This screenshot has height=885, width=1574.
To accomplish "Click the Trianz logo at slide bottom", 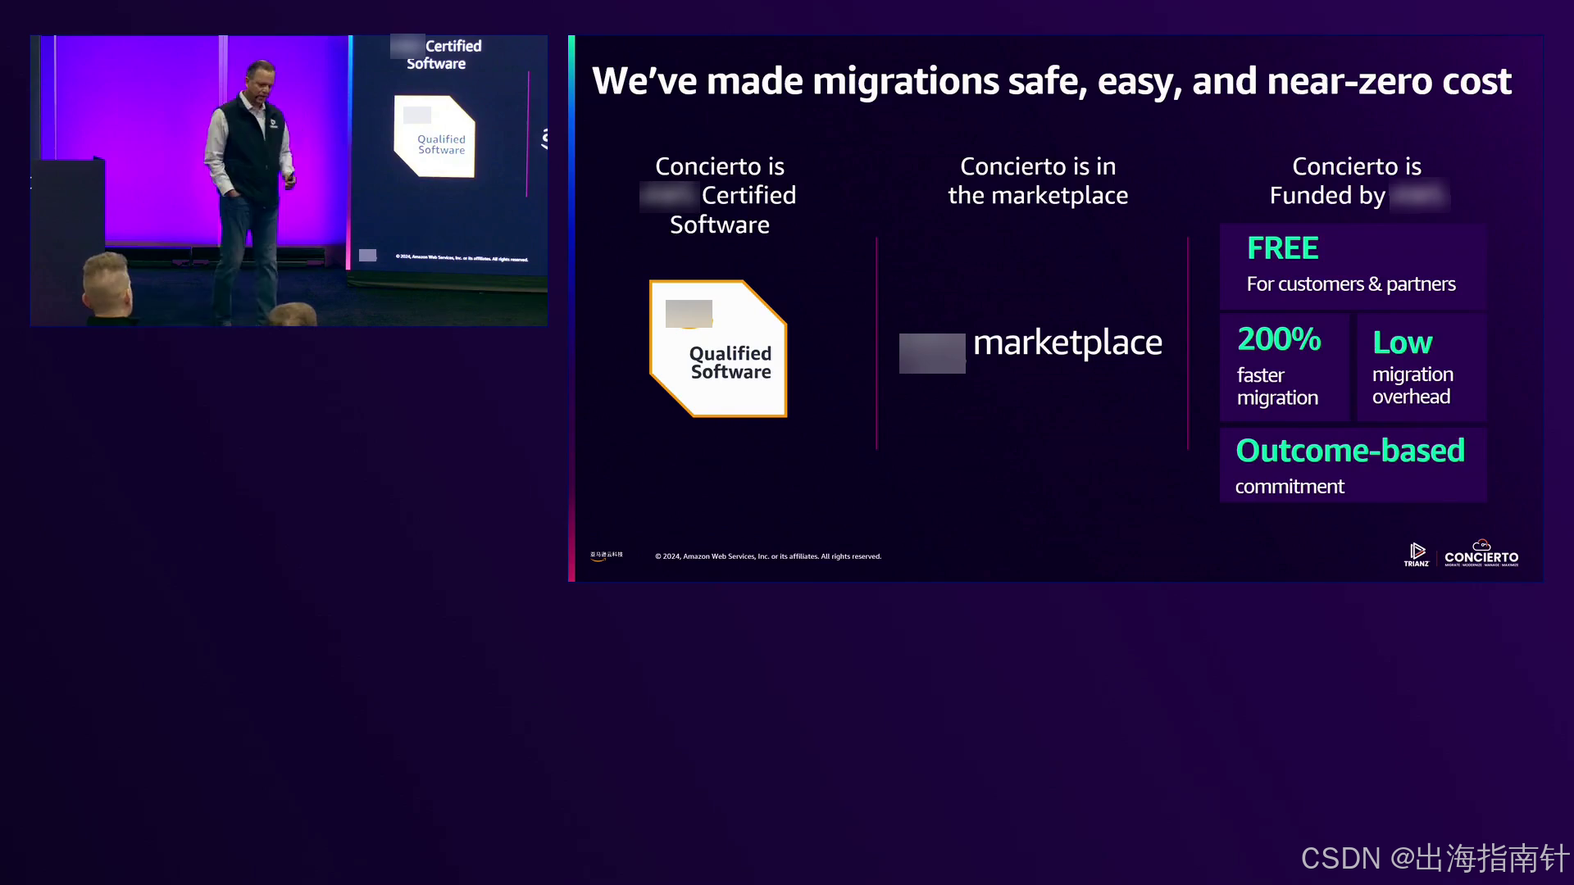I will pyautogui.click(x=1417, y=555).
